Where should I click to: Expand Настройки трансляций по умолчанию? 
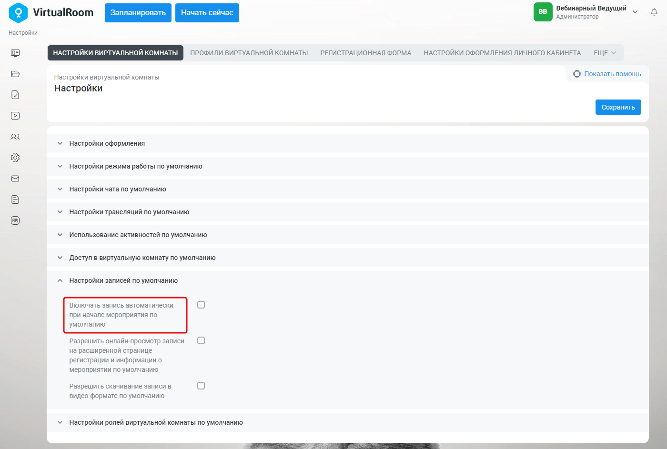(348, 212)
